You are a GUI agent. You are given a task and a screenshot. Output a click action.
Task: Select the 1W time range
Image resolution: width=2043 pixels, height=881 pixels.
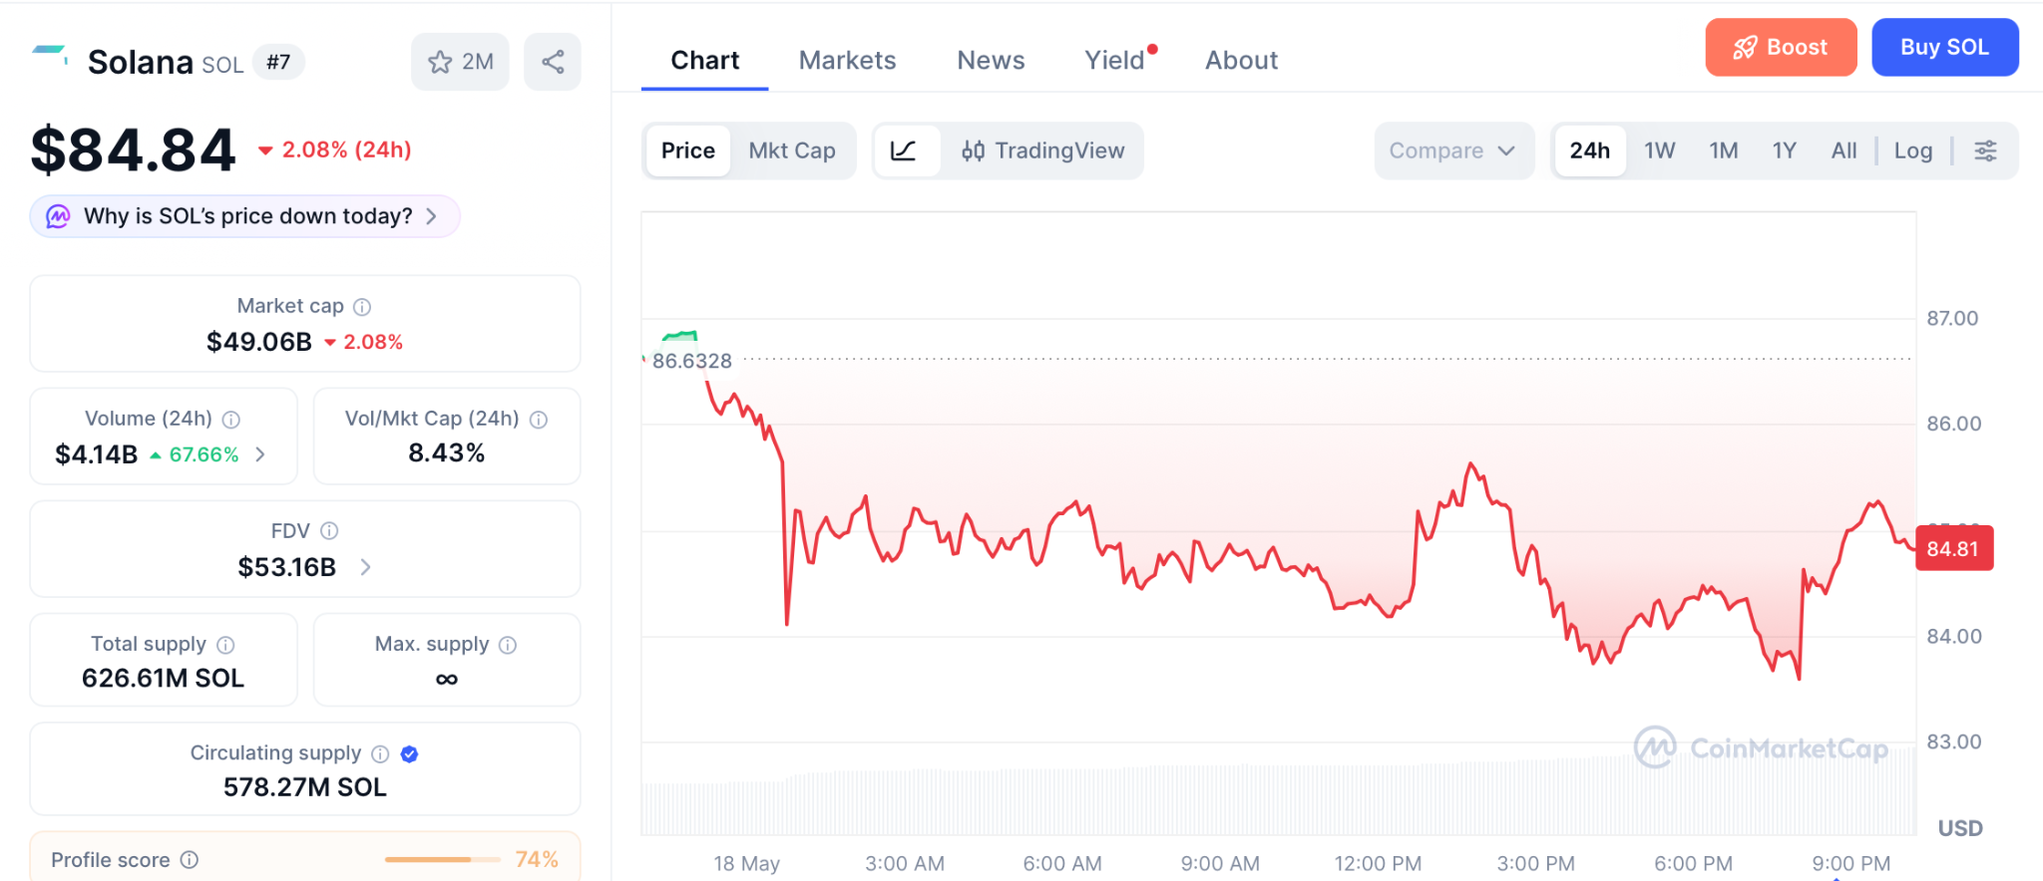pyautogui.click(x=1659, y=150)
